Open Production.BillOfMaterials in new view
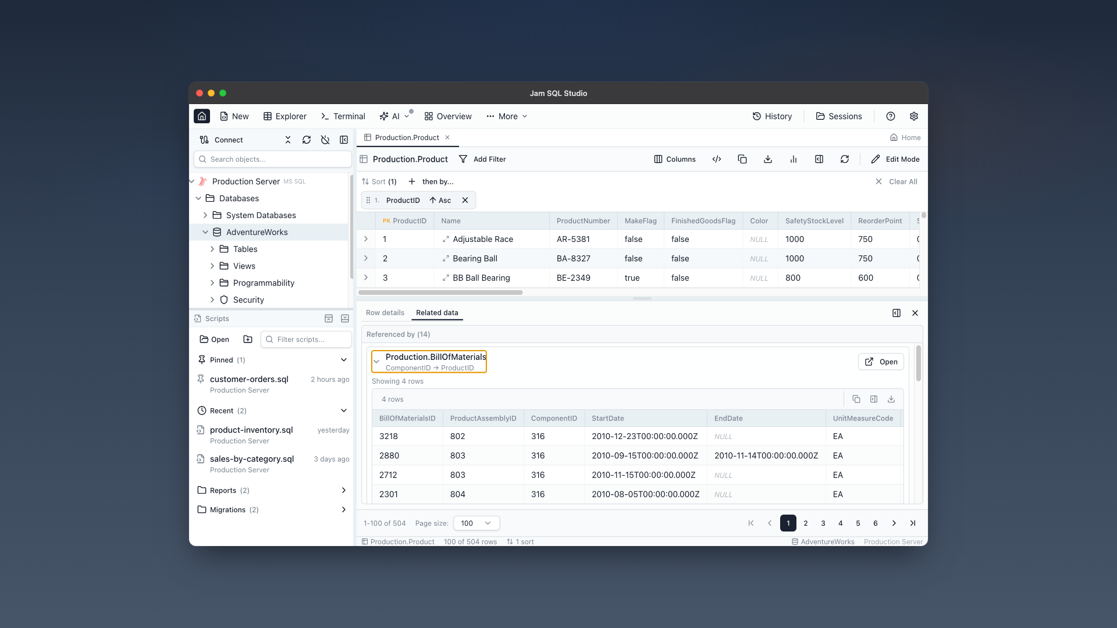This screenshot has height=628, width=1117. tap(881, 361)
